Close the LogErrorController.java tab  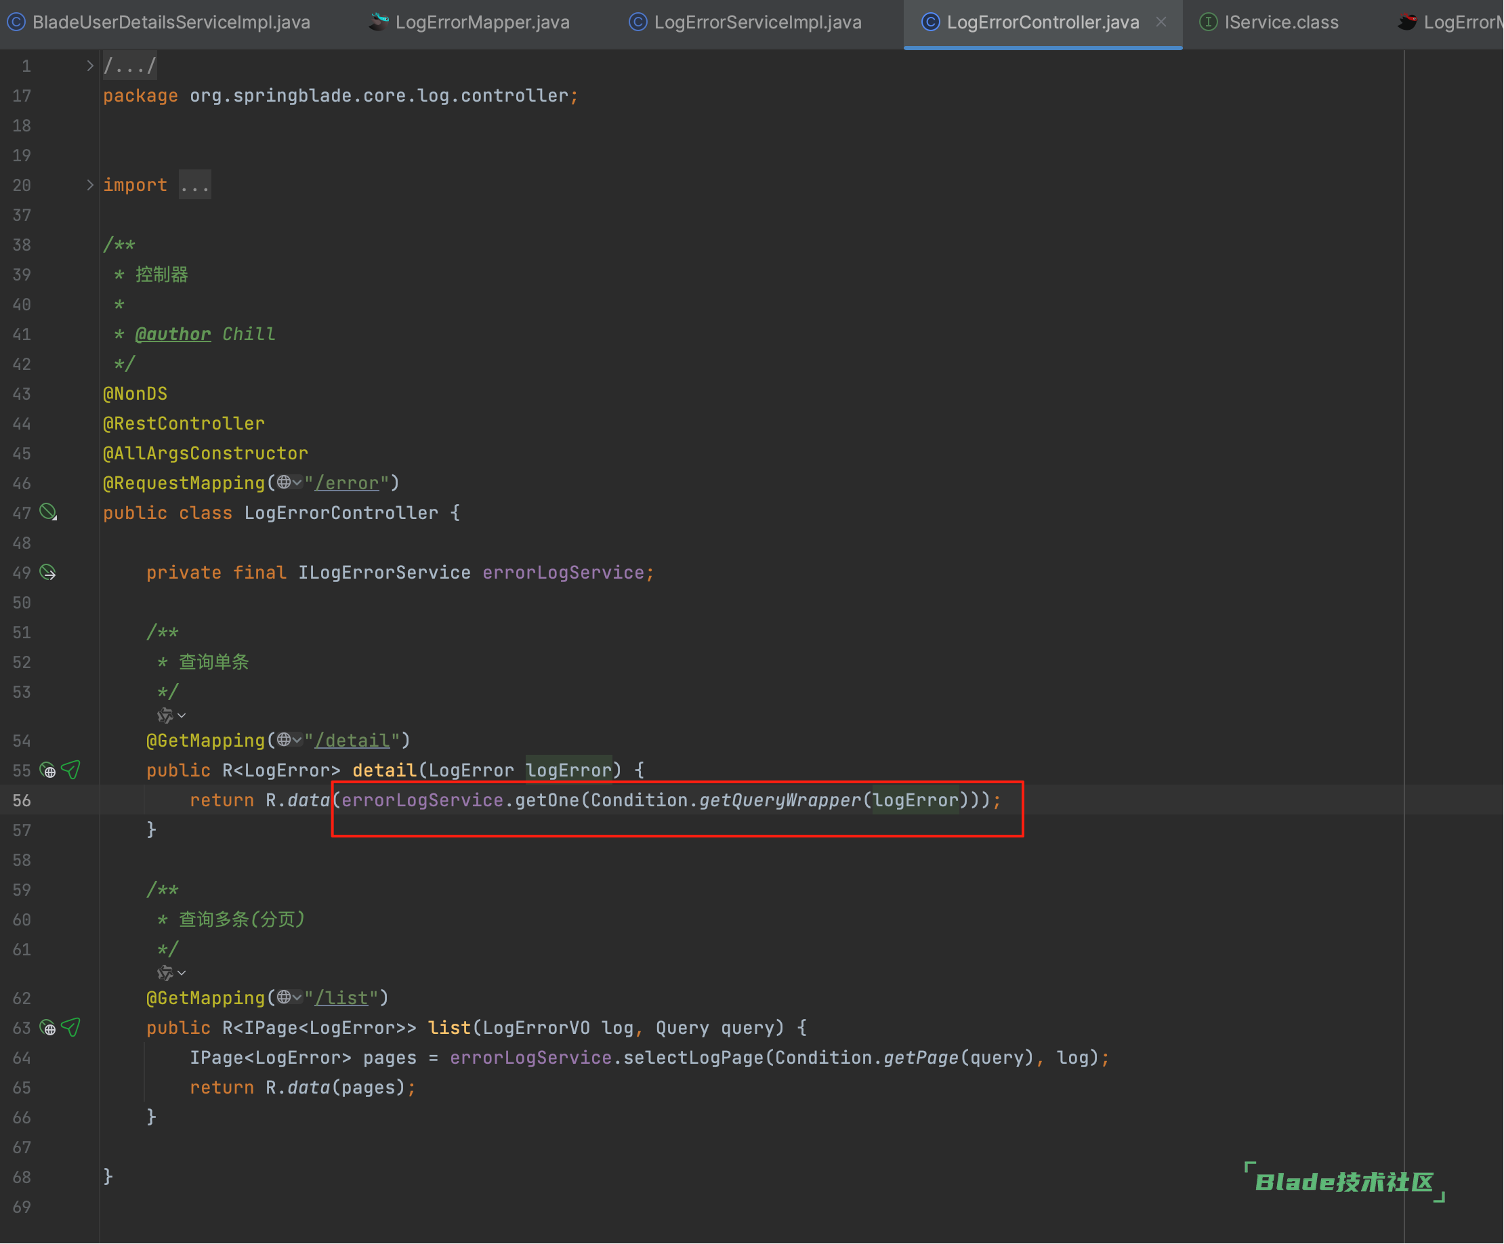tap(1161, 22)
